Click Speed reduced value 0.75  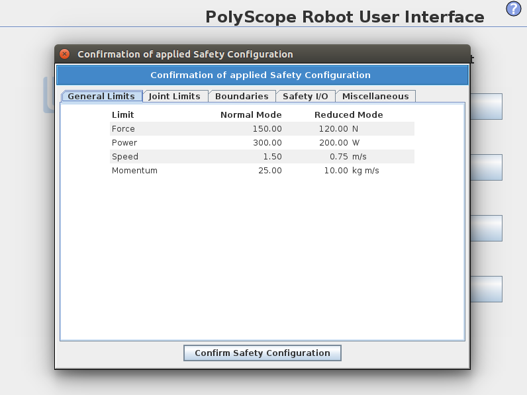point(339,157)
